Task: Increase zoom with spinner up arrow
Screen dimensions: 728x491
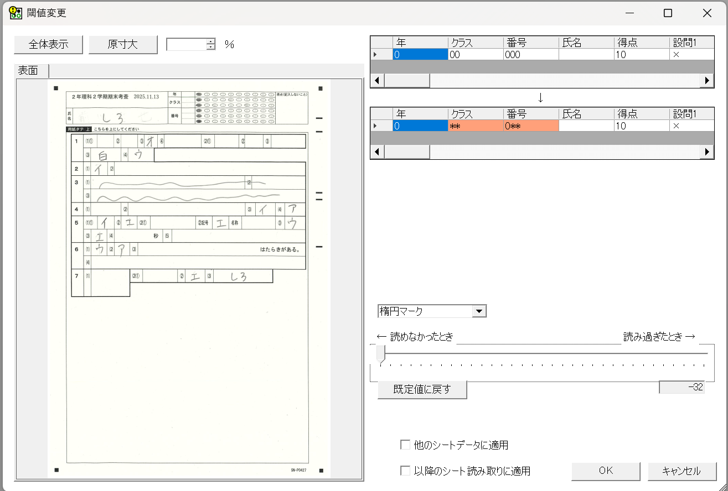Action: (x=210, y=41)
